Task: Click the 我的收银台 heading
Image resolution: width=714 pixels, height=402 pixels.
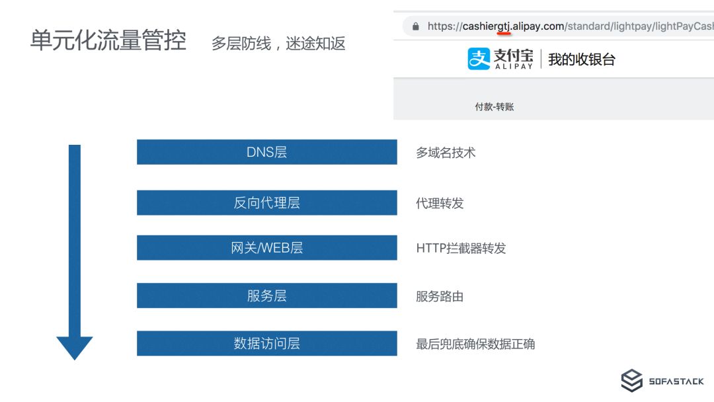Action: (582, 60)
